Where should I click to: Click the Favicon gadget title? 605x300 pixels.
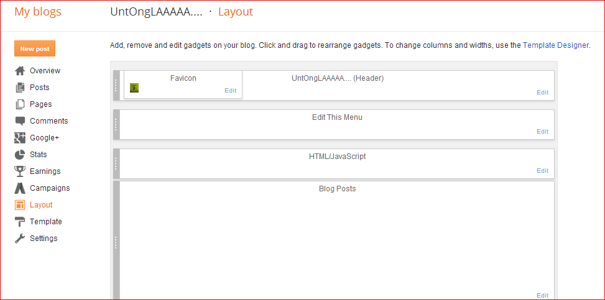pos(183,78)
